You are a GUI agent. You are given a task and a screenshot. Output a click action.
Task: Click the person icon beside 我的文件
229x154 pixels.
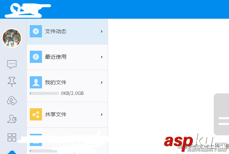[x=36, y=82]
